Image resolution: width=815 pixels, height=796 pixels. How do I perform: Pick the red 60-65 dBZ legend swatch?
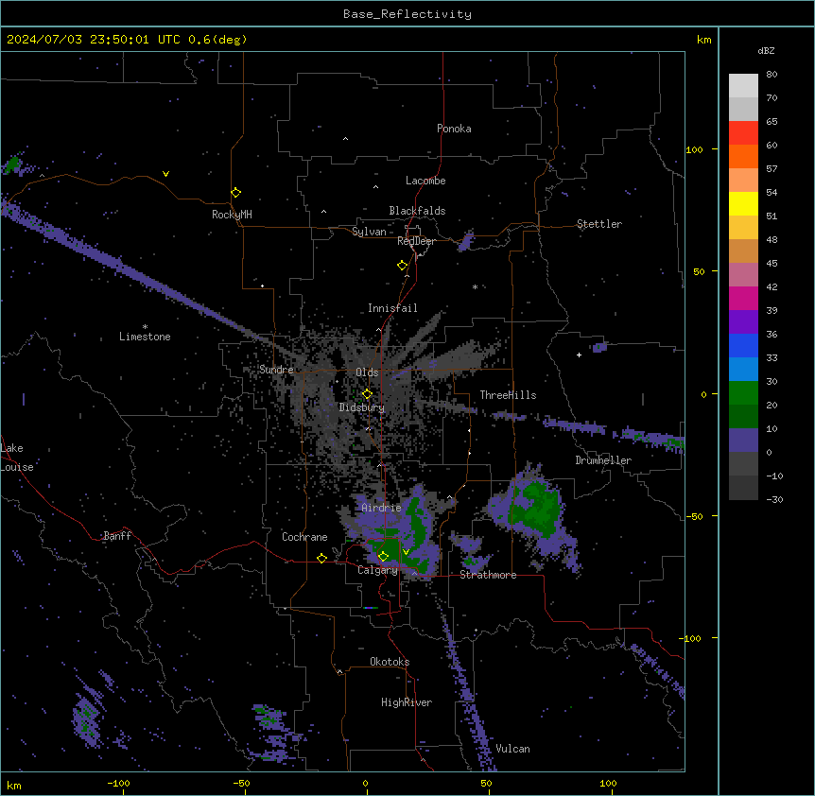point(743,133)
